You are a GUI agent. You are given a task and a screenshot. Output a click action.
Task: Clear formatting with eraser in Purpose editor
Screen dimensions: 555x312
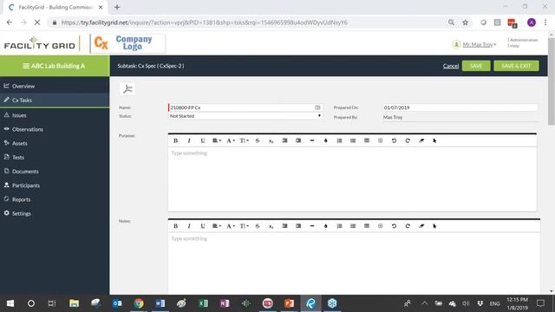(x=421, y=140)
